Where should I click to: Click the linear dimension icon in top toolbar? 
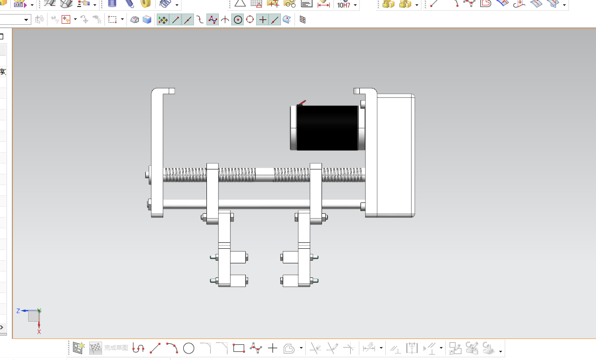point(324,4)
